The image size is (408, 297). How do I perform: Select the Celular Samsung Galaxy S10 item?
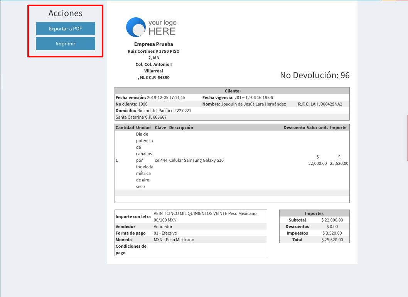tap(196, 160)
